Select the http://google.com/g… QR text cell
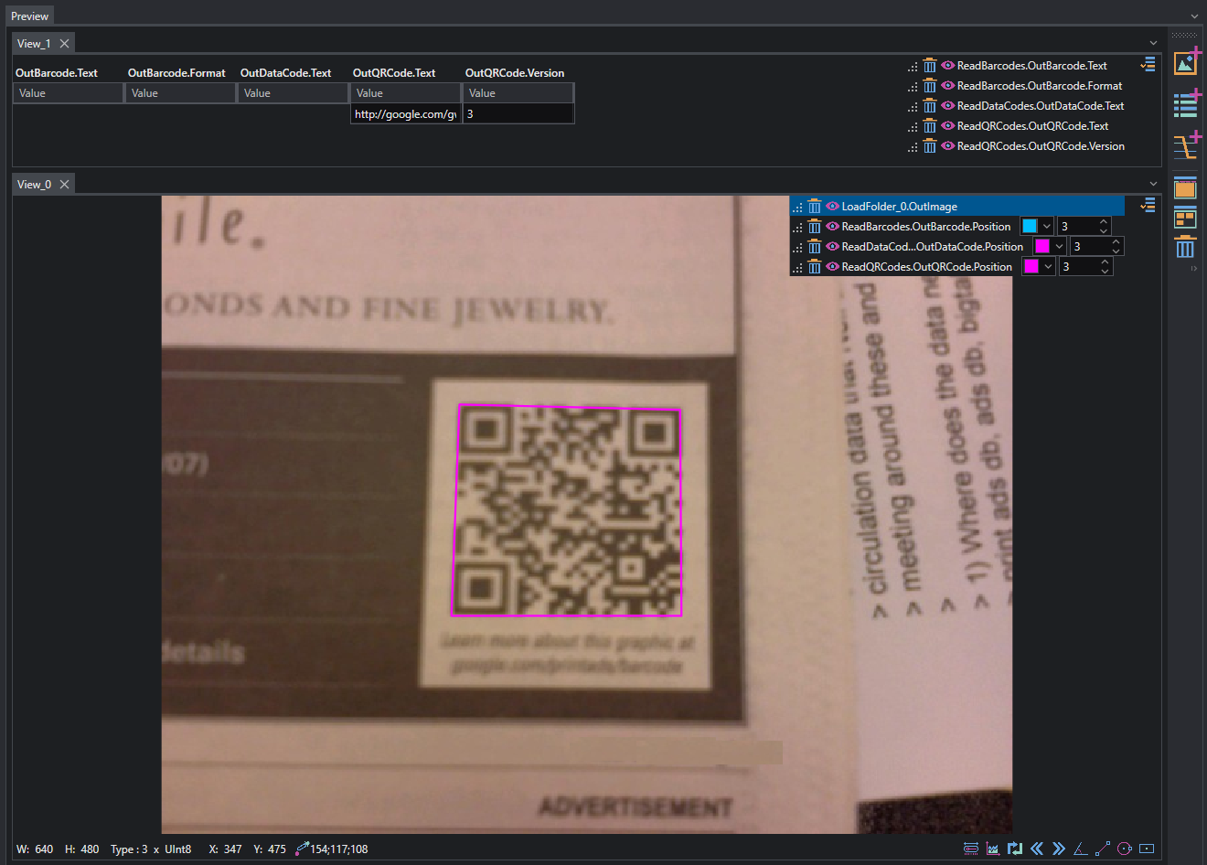Viewport: 1207px width, 865px height. pos(405,114)
